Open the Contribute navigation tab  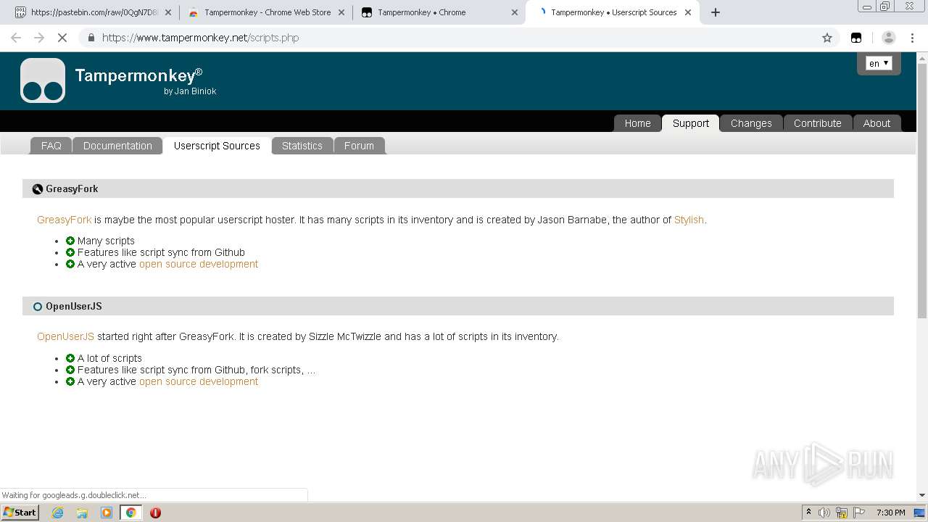pos(818,123)
